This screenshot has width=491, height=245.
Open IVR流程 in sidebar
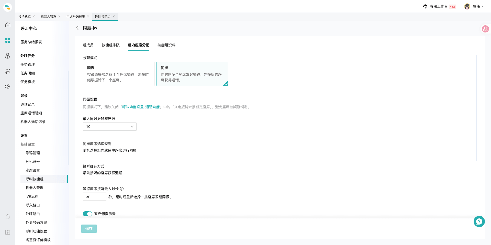(32, 196)
